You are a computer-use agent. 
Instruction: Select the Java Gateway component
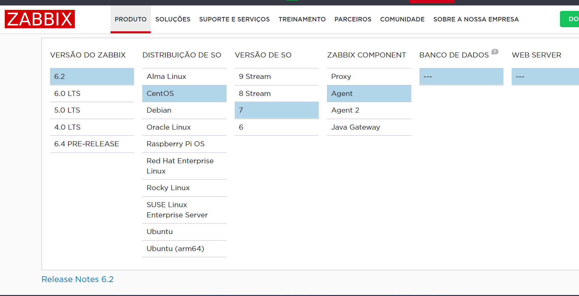369,127
